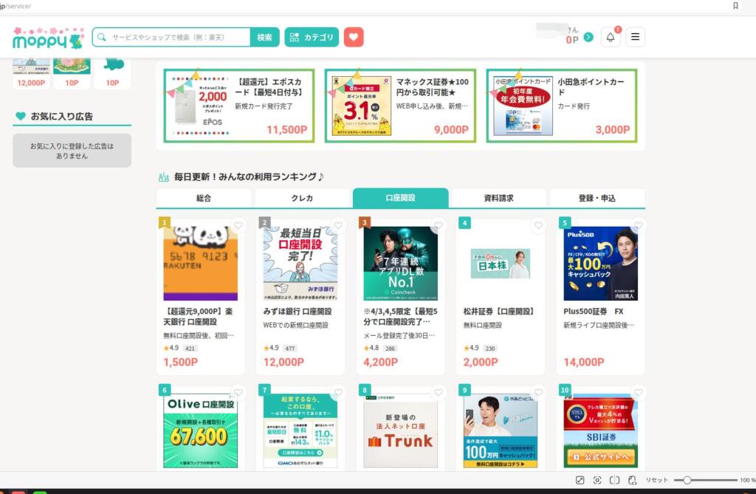Toggle the page tiling icon in status bar
This screenshot has width=756, height=494.
(x=614, y=480)
